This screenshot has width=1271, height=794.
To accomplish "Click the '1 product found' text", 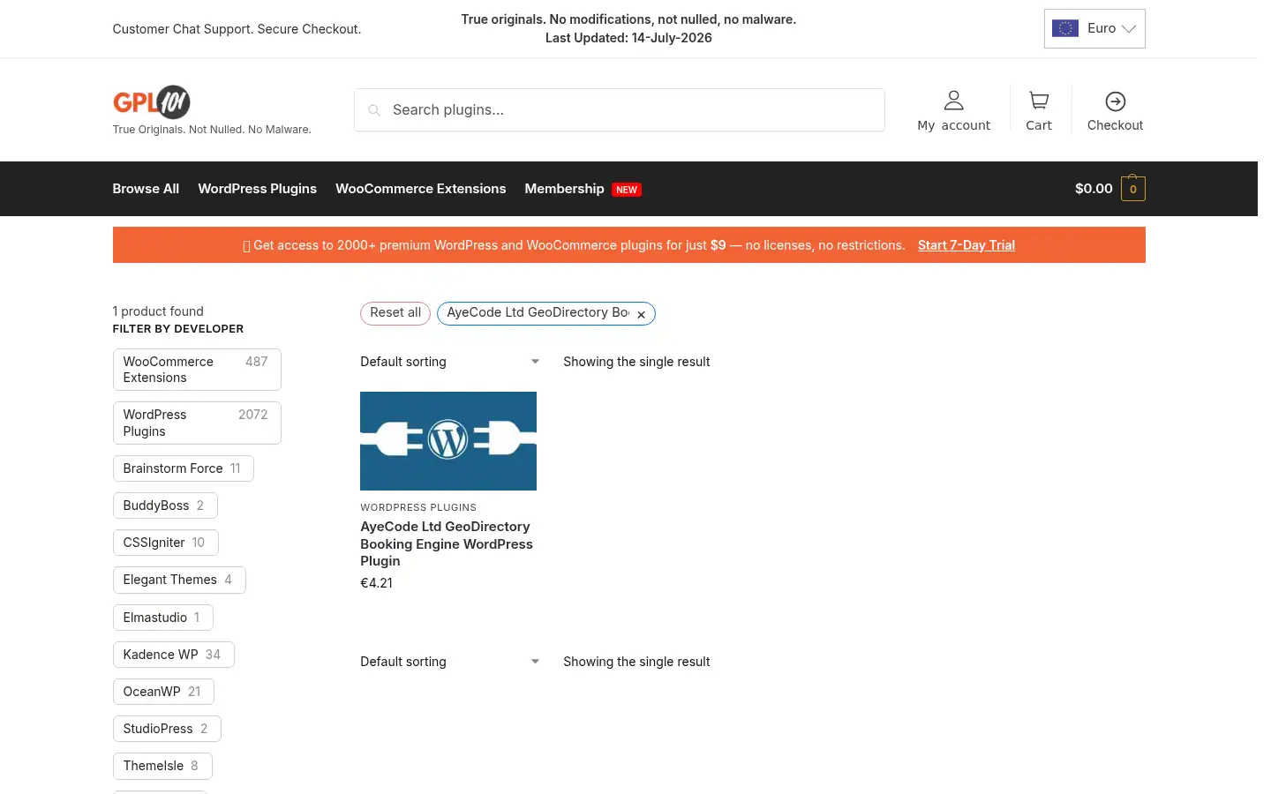I will (x=158, y=311).
